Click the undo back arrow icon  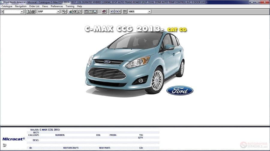tap(112, 12)
